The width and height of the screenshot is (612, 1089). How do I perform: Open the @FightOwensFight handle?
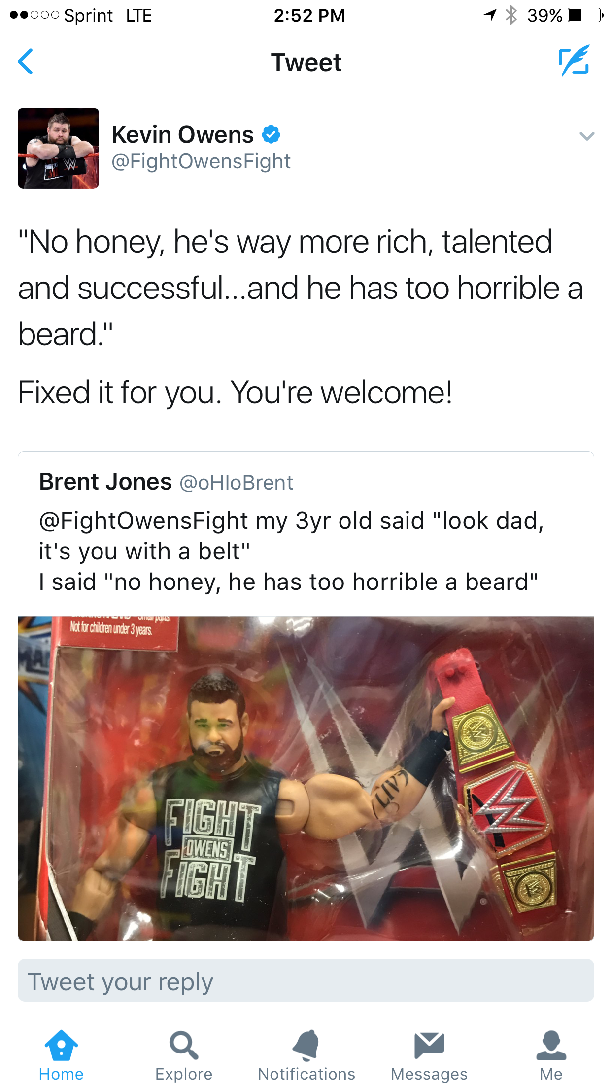[x=201, y=162]
